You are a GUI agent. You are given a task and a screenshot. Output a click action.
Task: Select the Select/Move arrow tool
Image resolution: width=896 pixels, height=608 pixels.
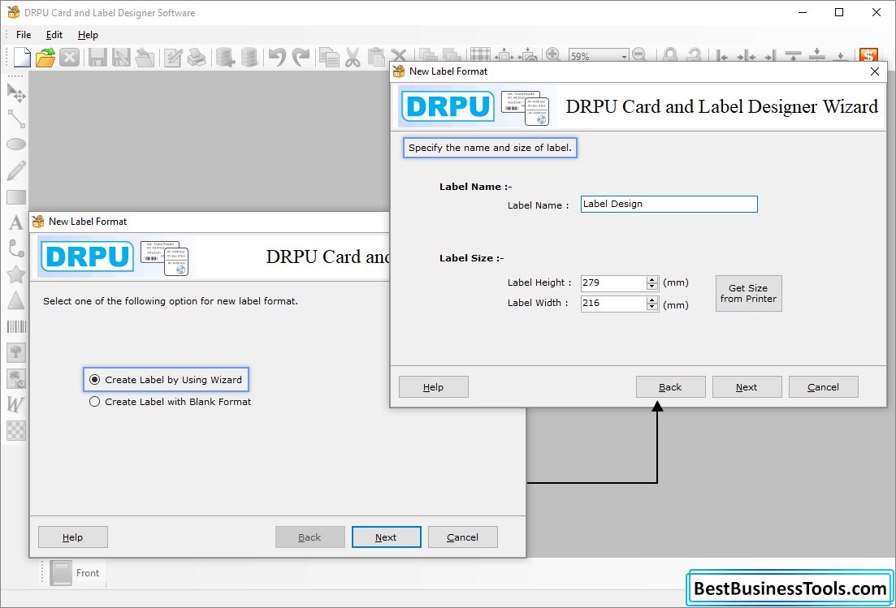[x=16, y=93]
